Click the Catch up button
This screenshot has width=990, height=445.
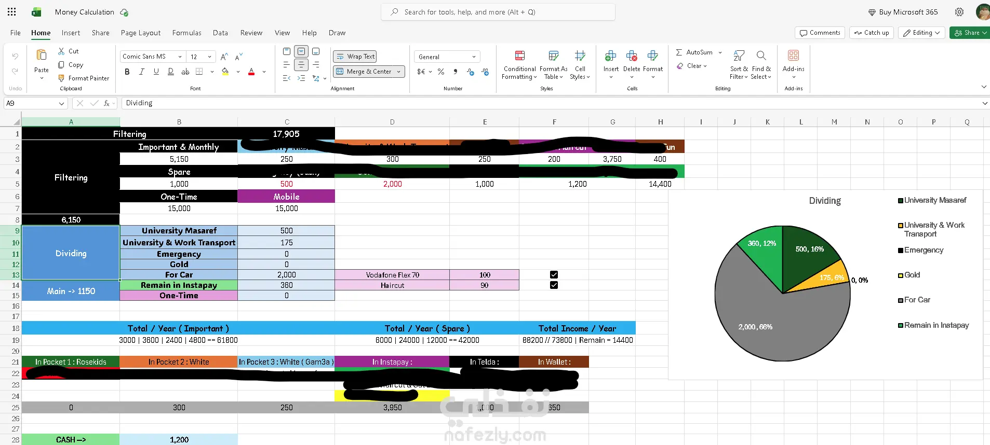click(872, 33)
